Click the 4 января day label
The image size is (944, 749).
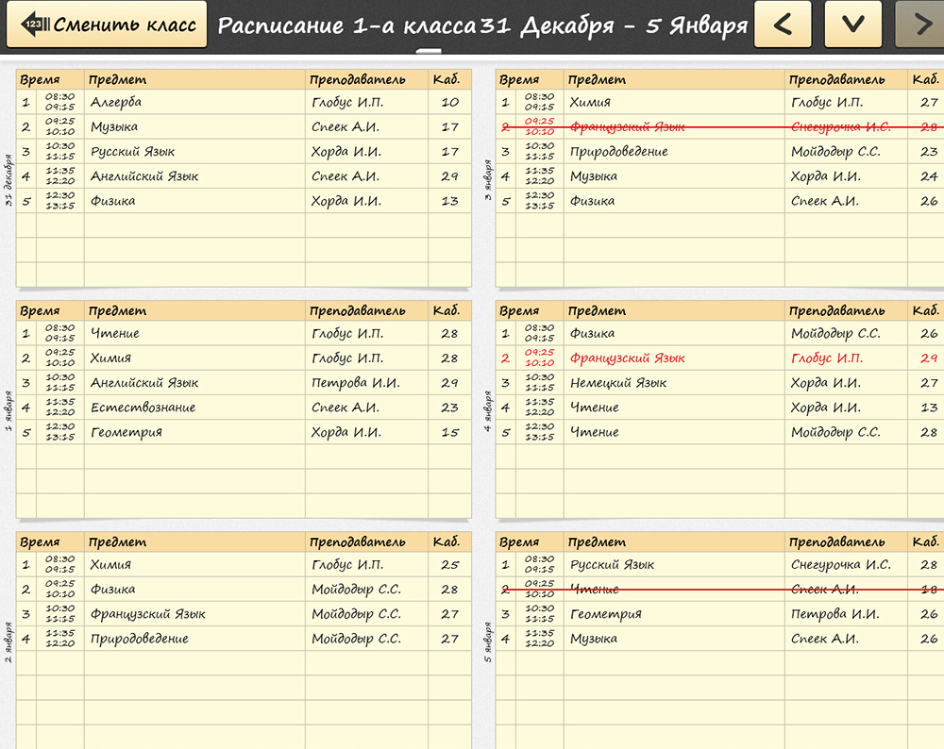[488, 411]
